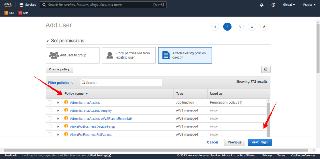Open the Unified Settings link
This screenshot has height=159, width=320.
click(x=97, y=156)
